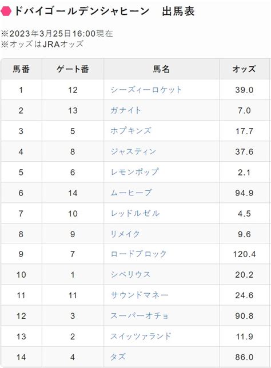Select the 2.1 odds cell for レモンポップ
271x368 pixels.
244,172
